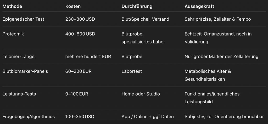Click the Kosten column header

73,6
